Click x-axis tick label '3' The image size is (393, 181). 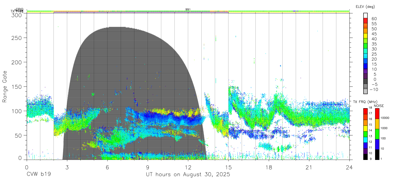[67, 167]
